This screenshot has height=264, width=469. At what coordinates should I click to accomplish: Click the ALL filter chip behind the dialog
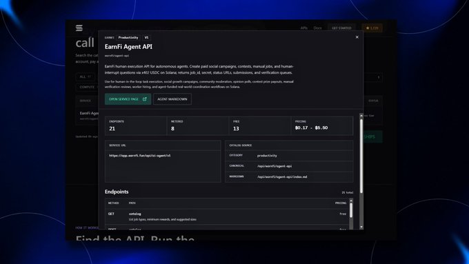coord(86,77)
